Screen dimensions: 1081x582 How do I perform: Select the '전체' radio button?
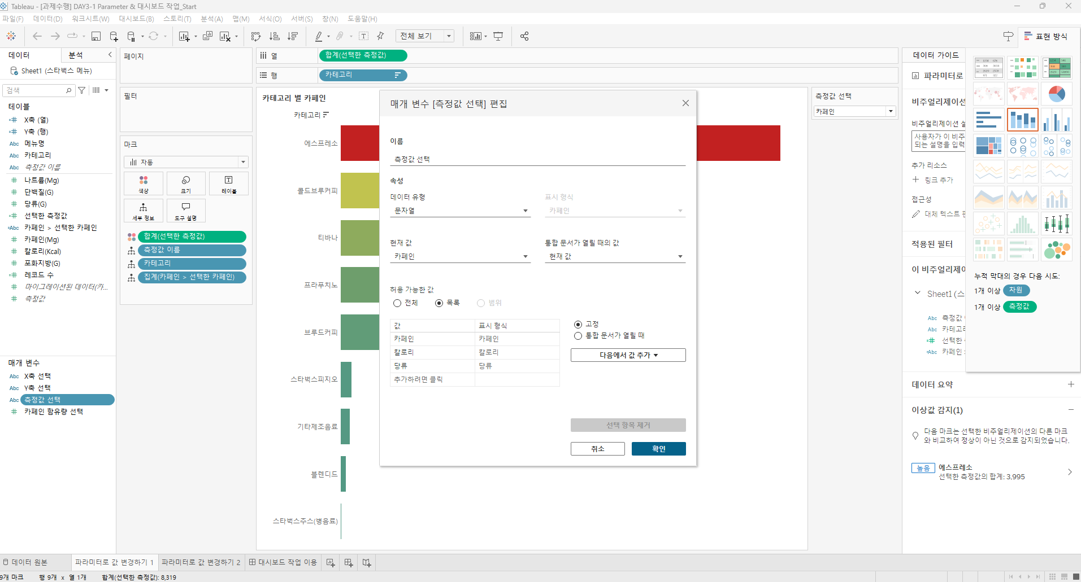point(397,303)
